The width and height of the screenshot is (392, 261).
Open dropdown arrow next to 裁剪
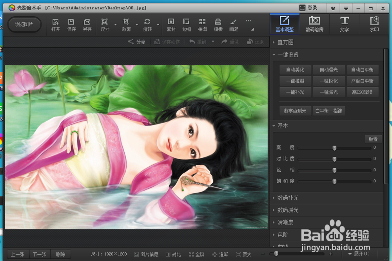pyautogui.click(x=137, y=24)
